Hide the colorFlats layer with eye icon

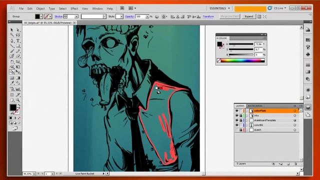[236, 110]
